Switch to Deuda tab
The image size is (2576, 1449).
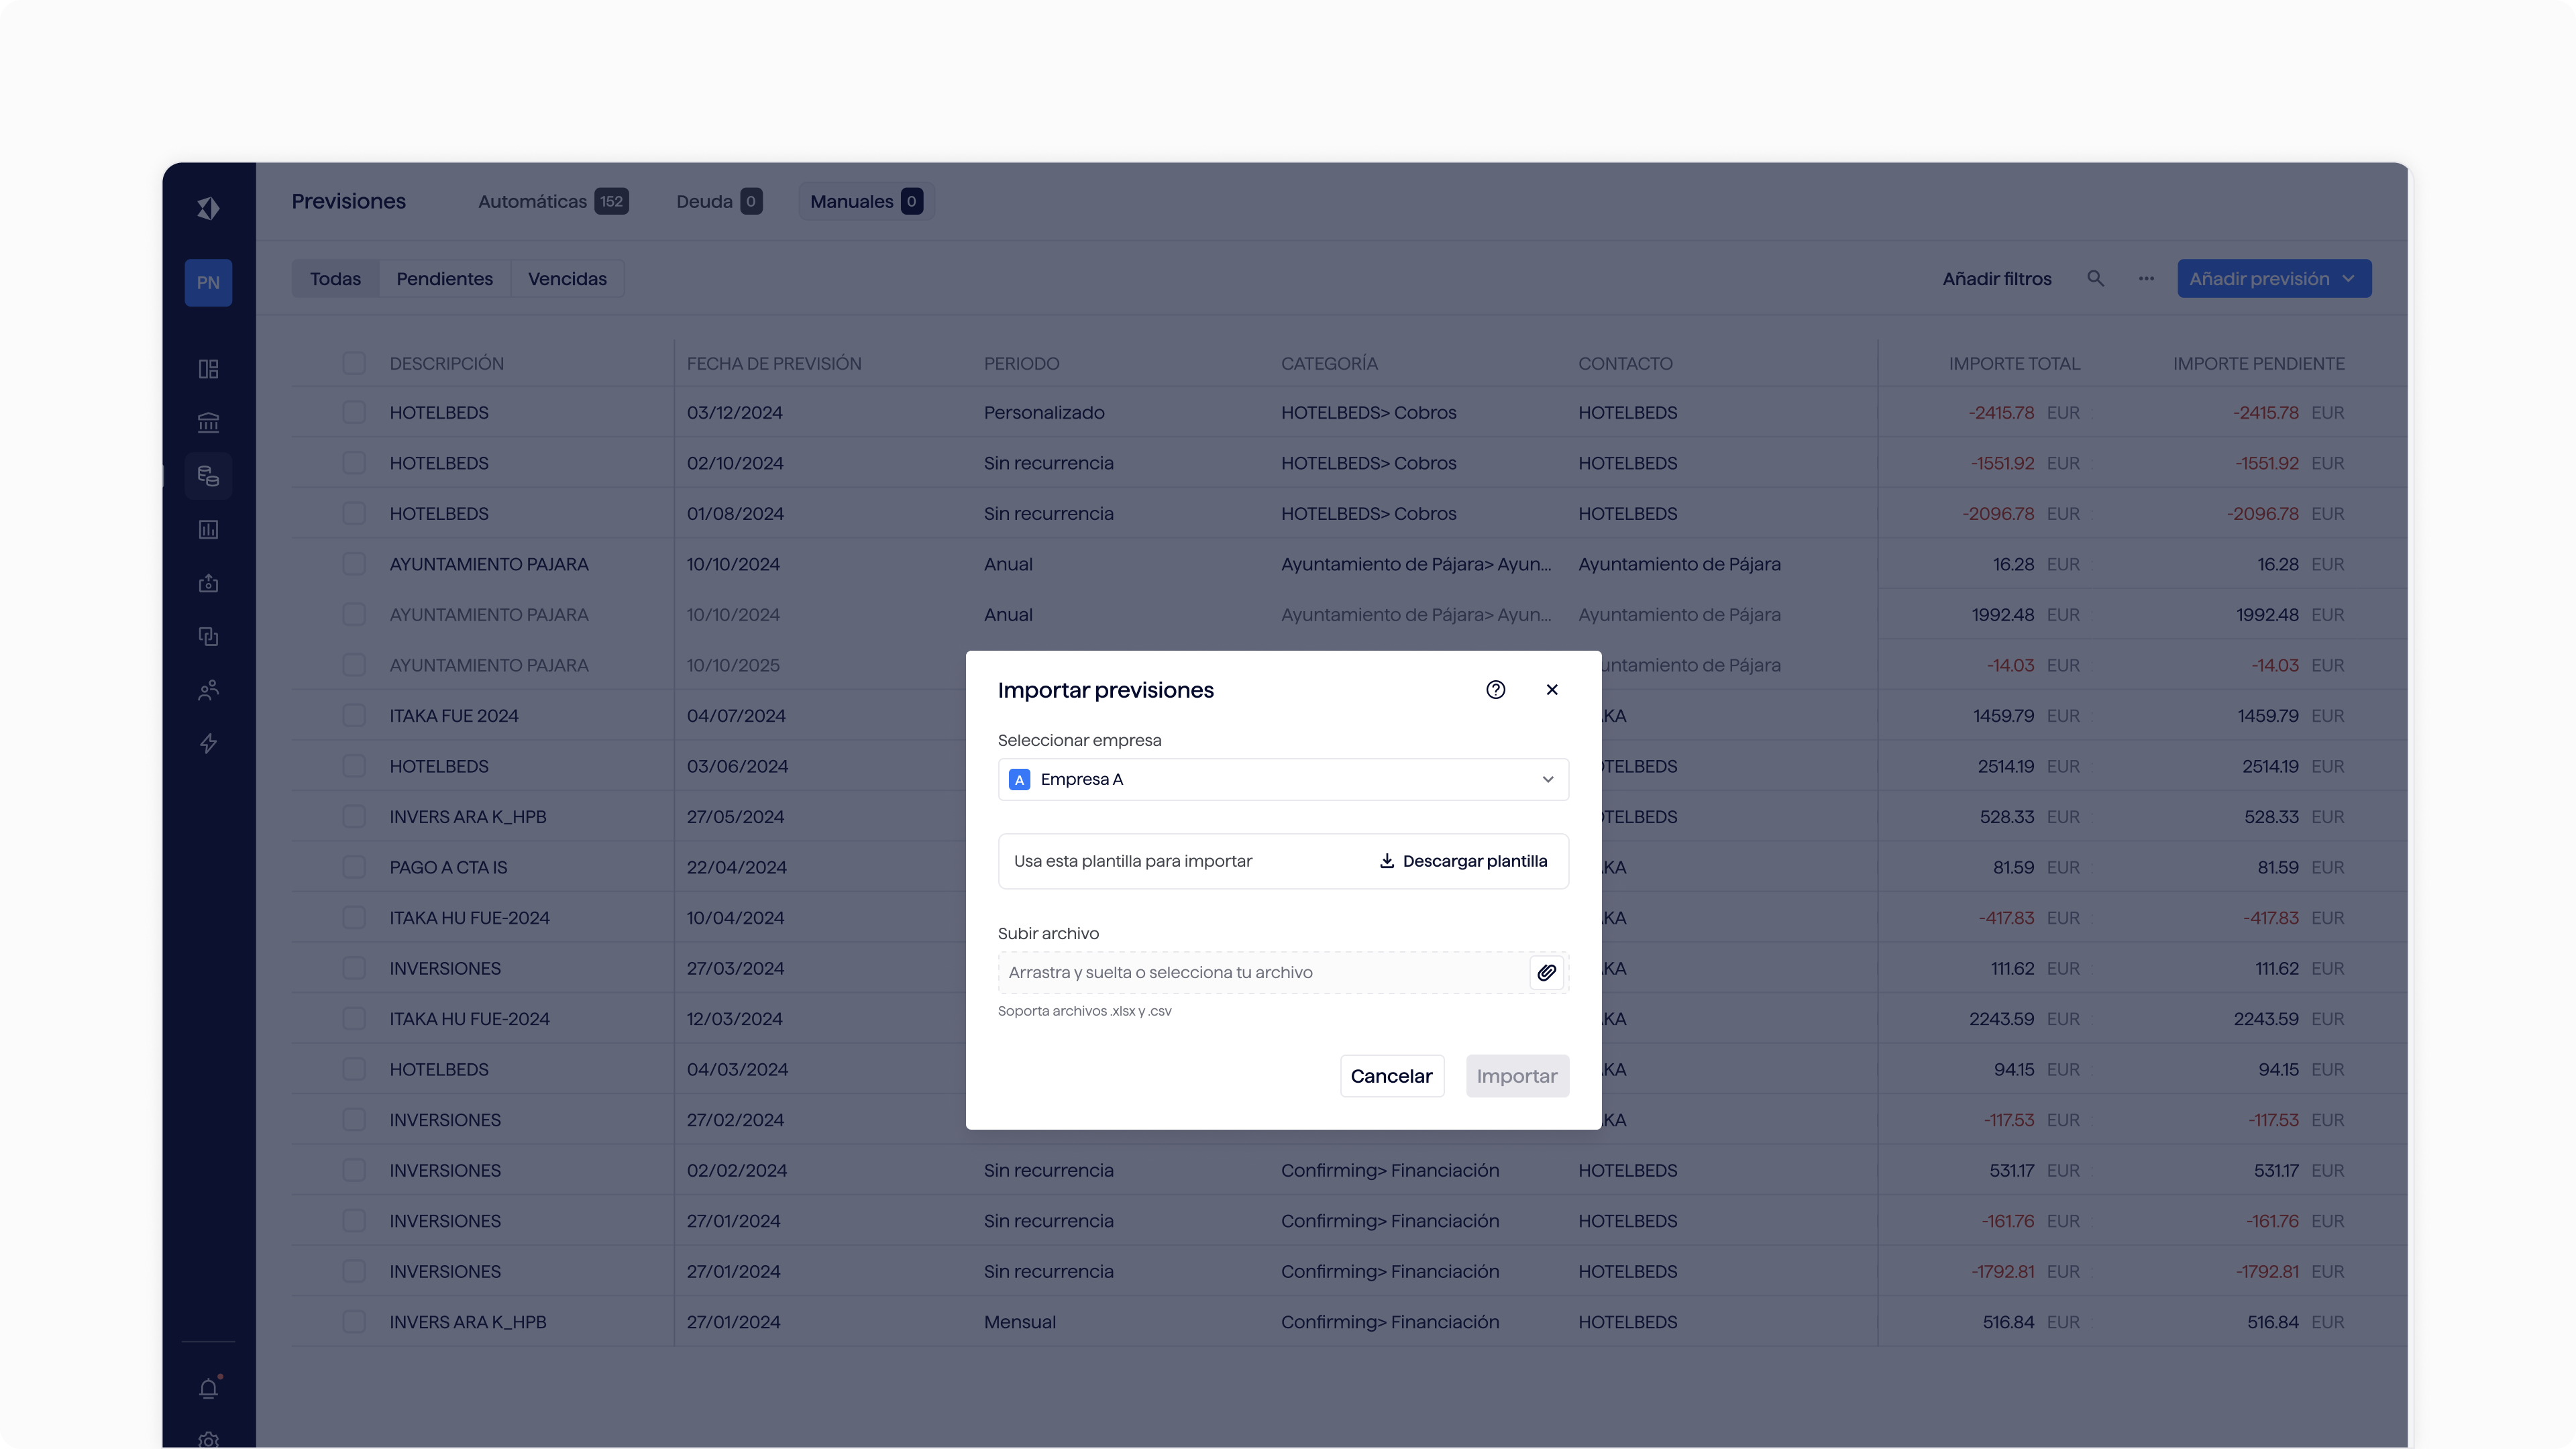click(719, 201)
